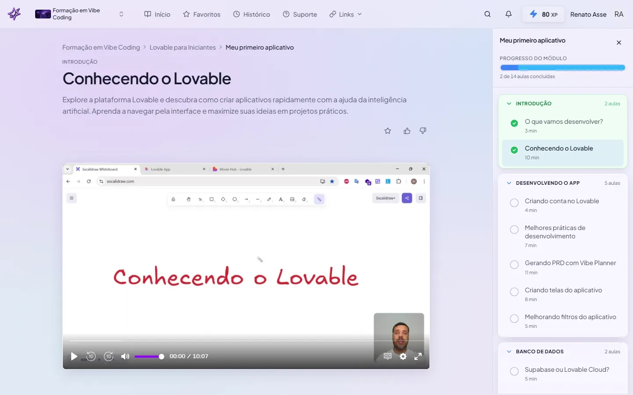
Task: Collapse the DESENVOLVENDO O APP section
Action: tap(509, 183)
